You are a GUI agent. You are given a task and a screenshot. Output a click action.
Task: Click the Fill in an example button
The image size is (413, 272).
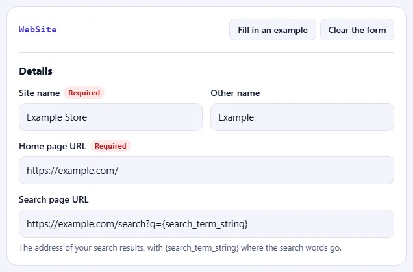pos(273,30)
